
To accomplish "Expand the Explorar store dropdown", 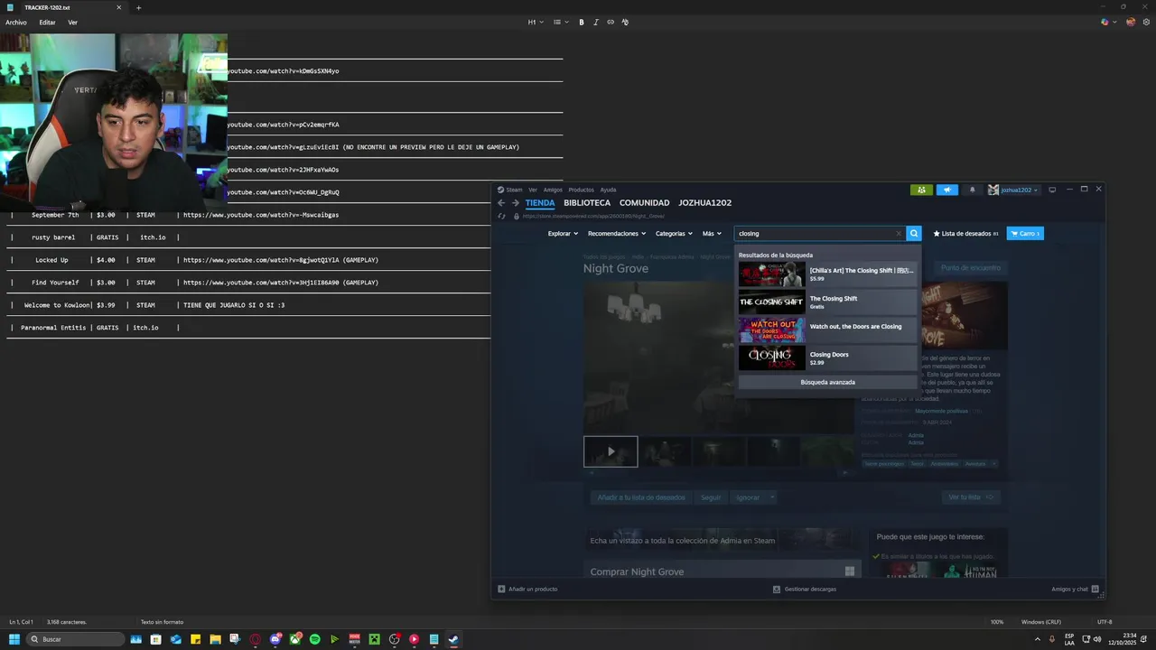I will [563, 234].
